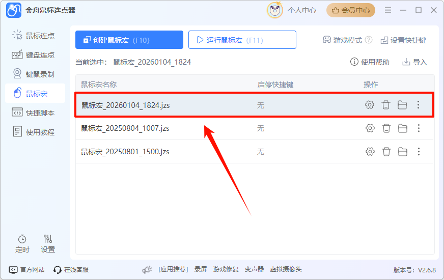Click 运行鼠标宏 (F11) button

(242, 40)
